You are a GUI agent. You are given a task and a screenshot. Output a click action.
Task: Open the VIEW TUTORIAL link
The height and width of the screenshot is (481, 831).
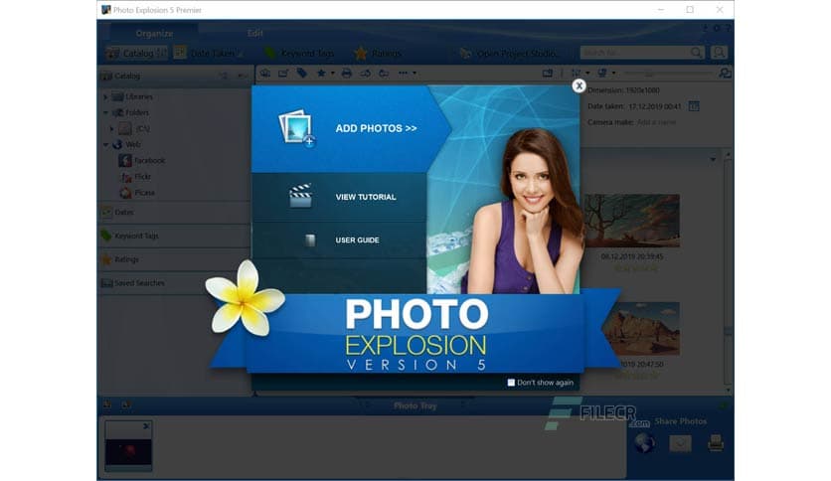(x=366, y=197)
